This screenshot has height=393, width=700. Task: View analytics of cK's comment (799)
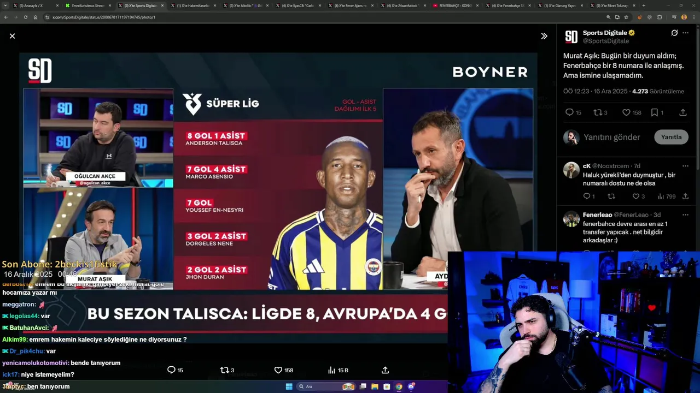(666, 196)
